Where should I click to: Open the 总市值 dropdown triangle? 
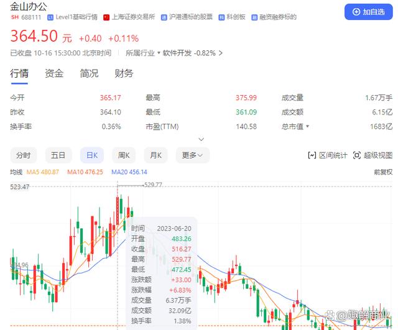point(307,126)
